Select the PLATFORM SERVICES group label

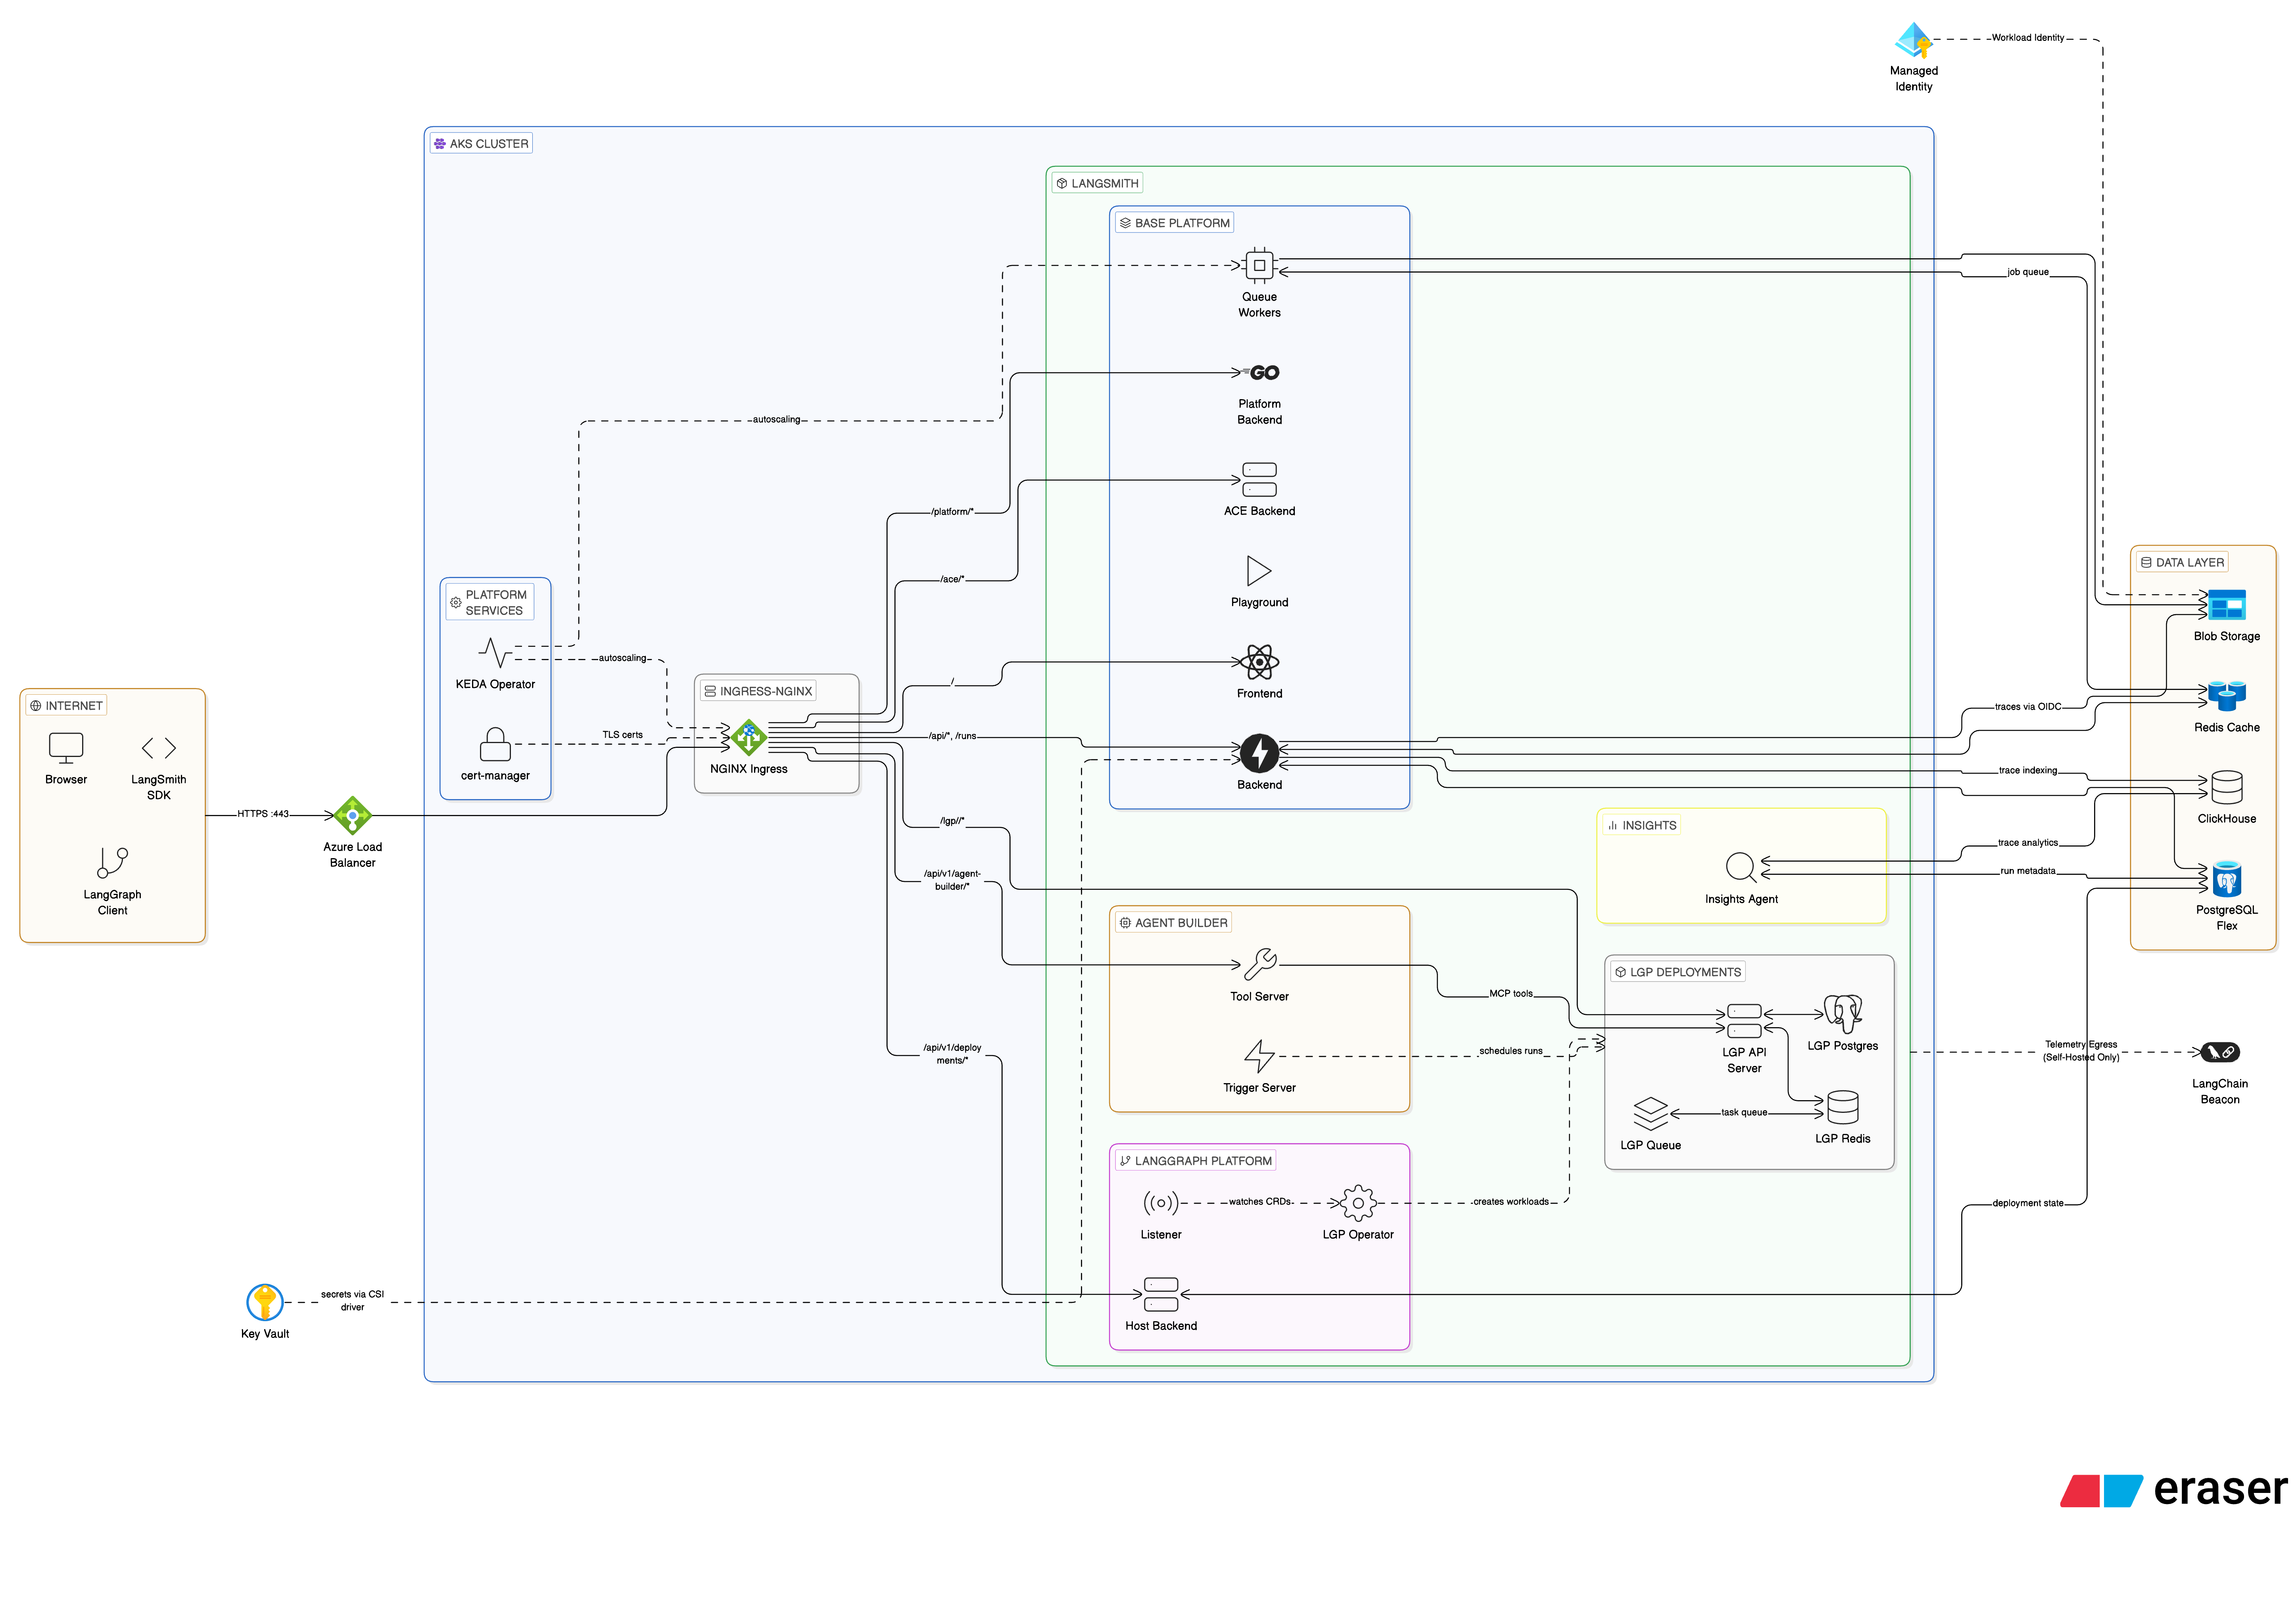click(489, 602)
